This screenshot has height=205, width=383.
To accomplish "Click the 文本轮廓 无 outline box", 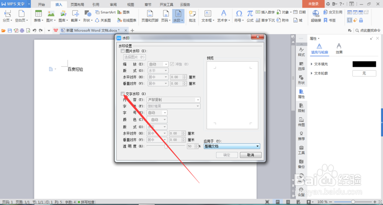I will coord(364,73).
